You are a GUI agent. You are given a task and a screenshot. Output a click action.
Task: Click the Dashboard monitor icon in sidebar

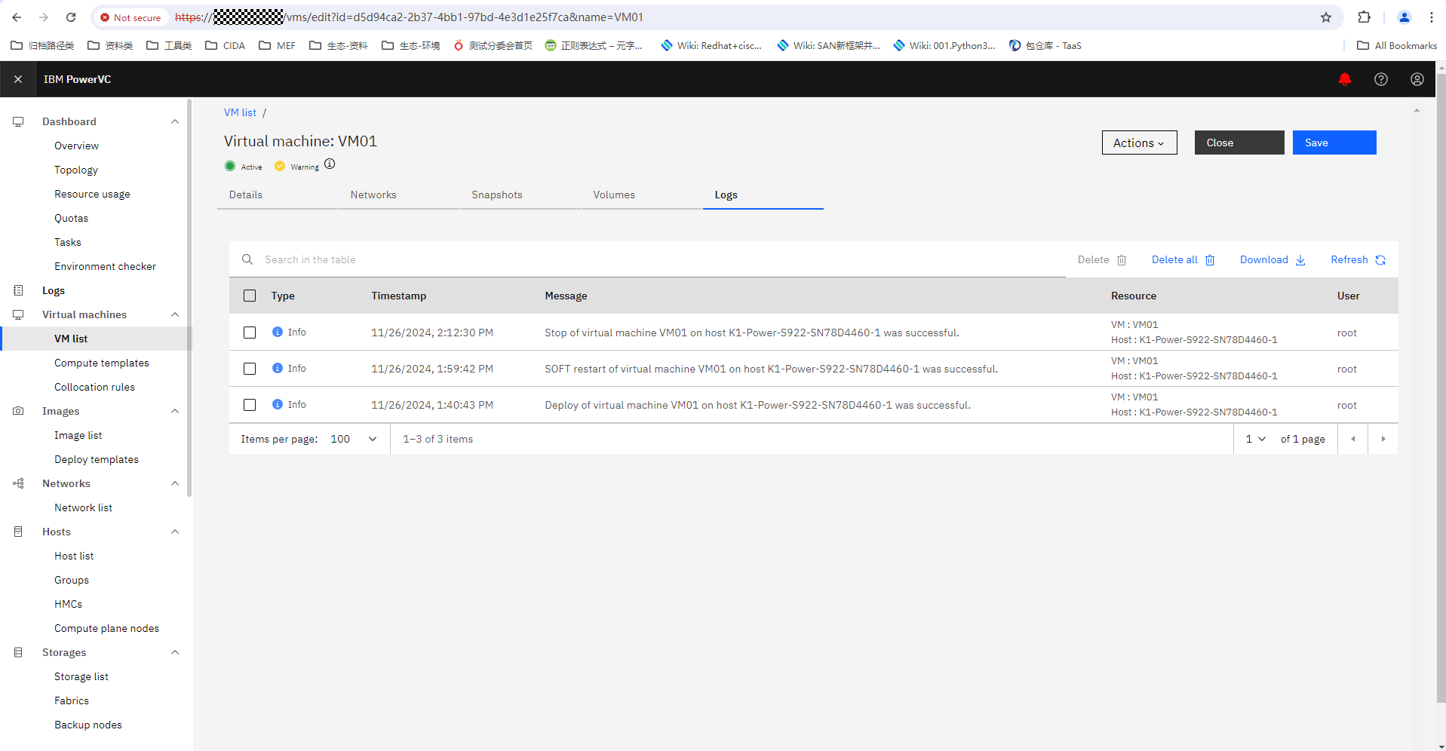[18, 121]
